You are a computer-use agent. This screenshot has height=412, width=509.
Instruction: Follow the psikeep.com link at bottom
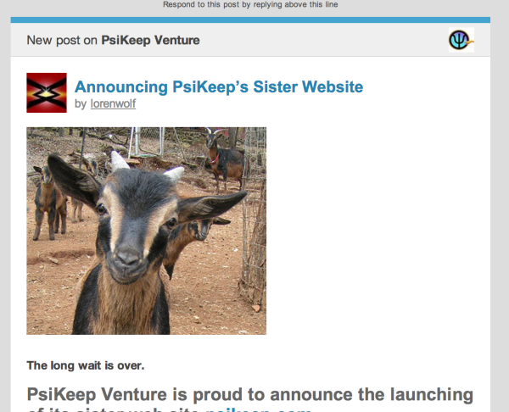click(259, 409)
